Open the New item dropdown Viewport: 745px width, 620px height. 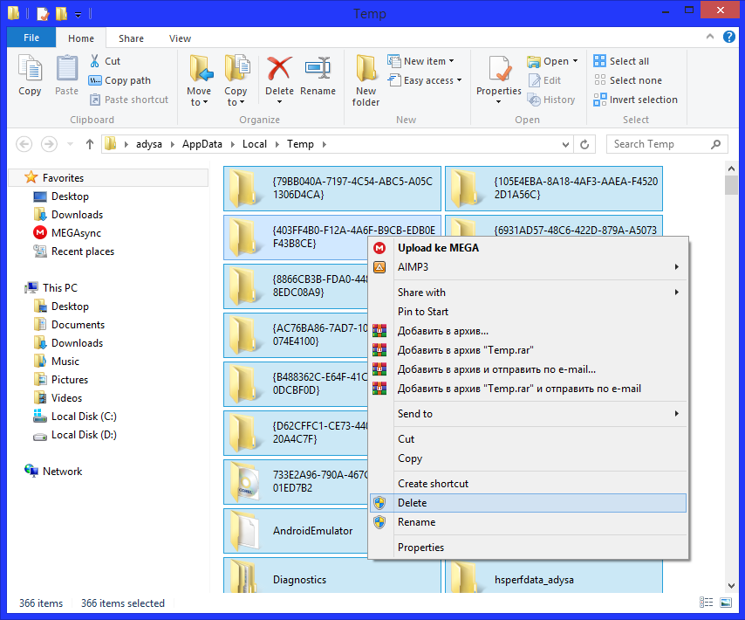click(428, 61)
